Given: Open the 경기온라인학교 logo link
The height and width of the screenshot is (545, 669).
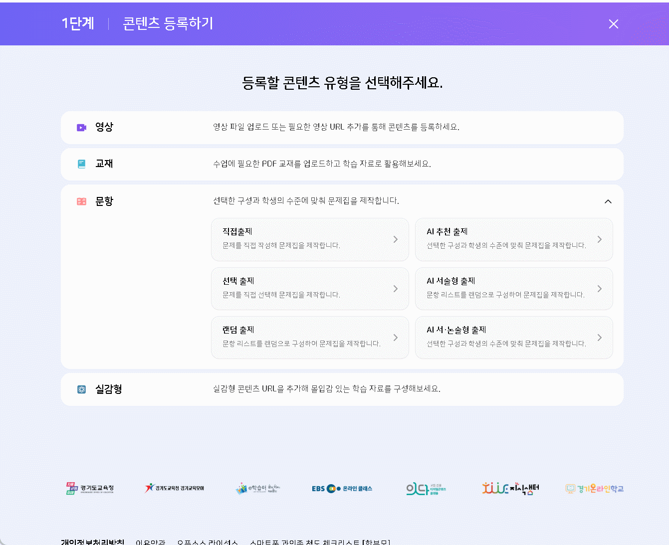Looking at the screenshot, I should [x=594, y=489].
